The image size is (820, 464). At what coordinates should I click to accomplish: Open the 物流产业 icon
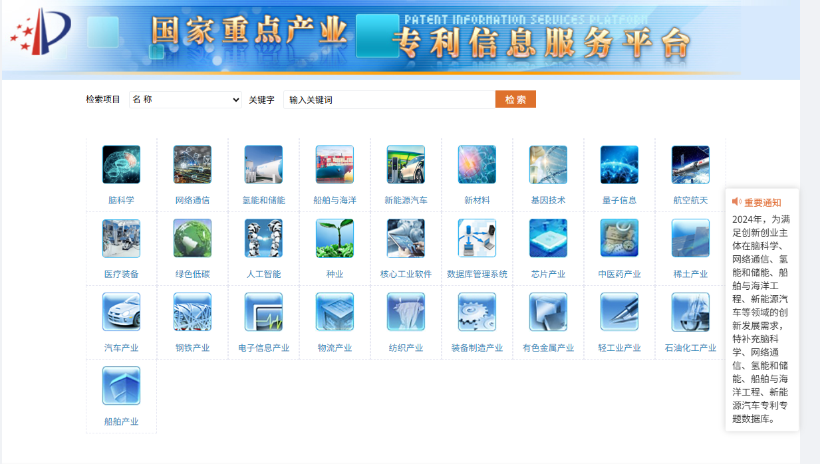[x=335, y=312]
